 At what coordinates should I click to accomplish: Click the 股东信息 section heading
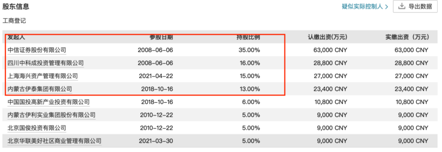tap(16, 7)
